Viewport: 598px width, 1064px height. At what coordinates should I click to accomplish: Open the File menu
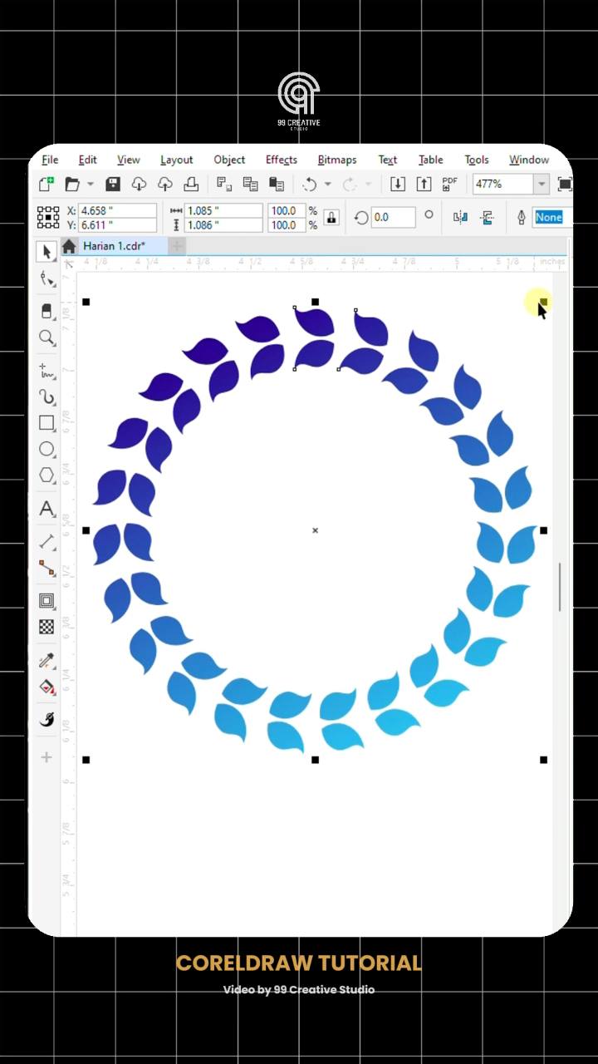(50, 160)
